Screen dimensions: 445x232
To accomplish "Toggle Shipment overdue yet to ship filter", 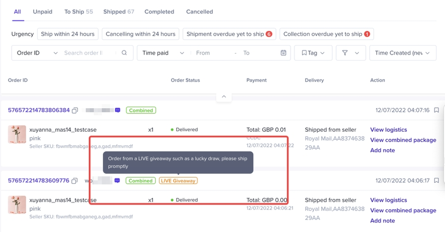I will [229, 34].
